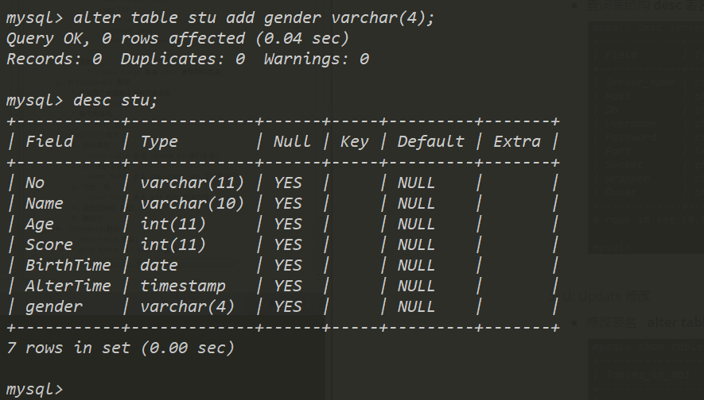Viewport: 704px width, 400px height.
Task: Click the "Field" column header
Action: point(49,141)
